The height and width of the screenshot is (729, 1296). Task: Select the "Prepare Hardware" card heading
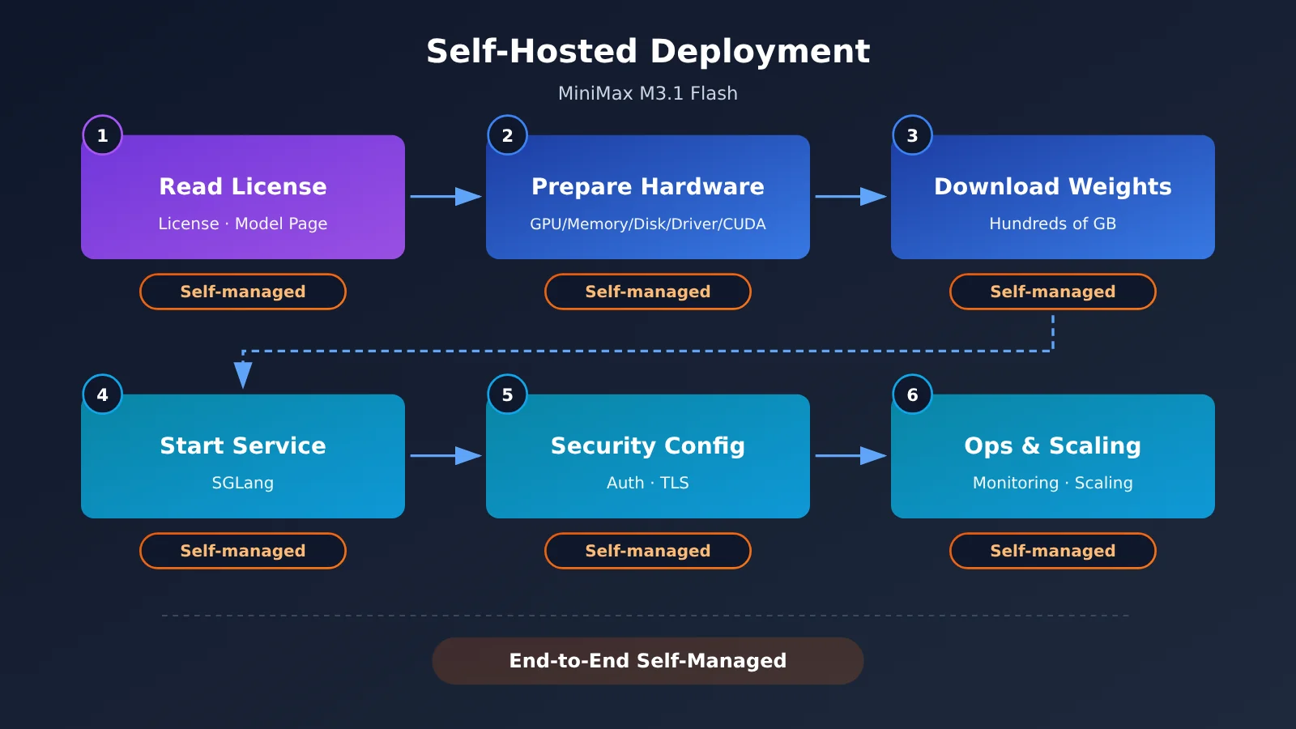(x=648, y=186)
